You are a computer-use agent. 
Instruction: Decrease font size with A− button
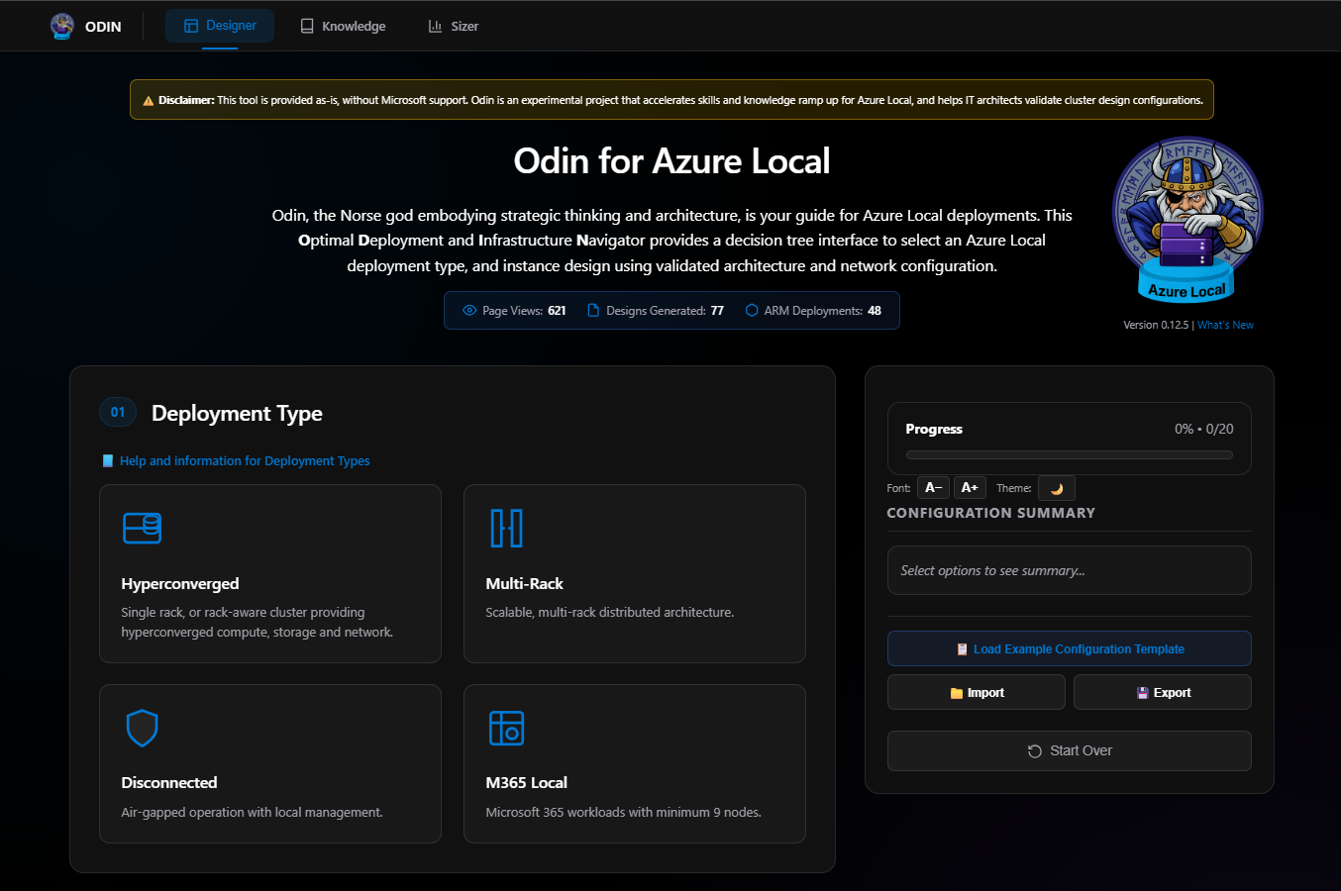click(933, 488)
